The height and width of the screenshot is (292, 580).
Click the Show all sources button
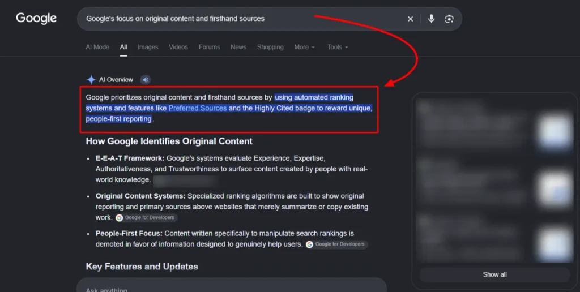[x=494, y=274]
